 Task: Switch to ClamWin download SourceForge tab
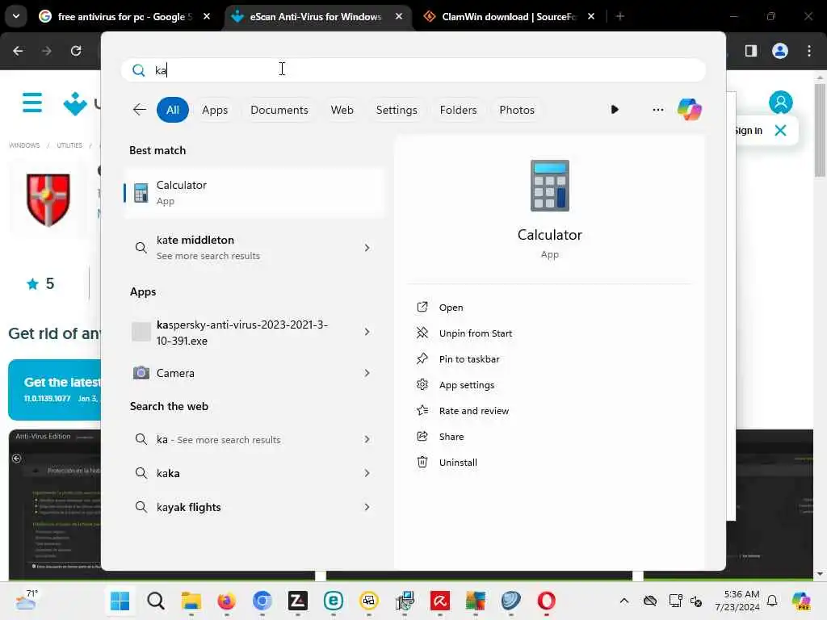[509, 16]
